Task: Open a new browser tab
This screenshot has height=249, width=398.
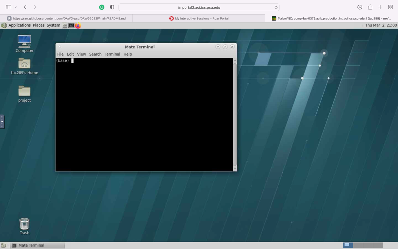Action: click(380, 7)
